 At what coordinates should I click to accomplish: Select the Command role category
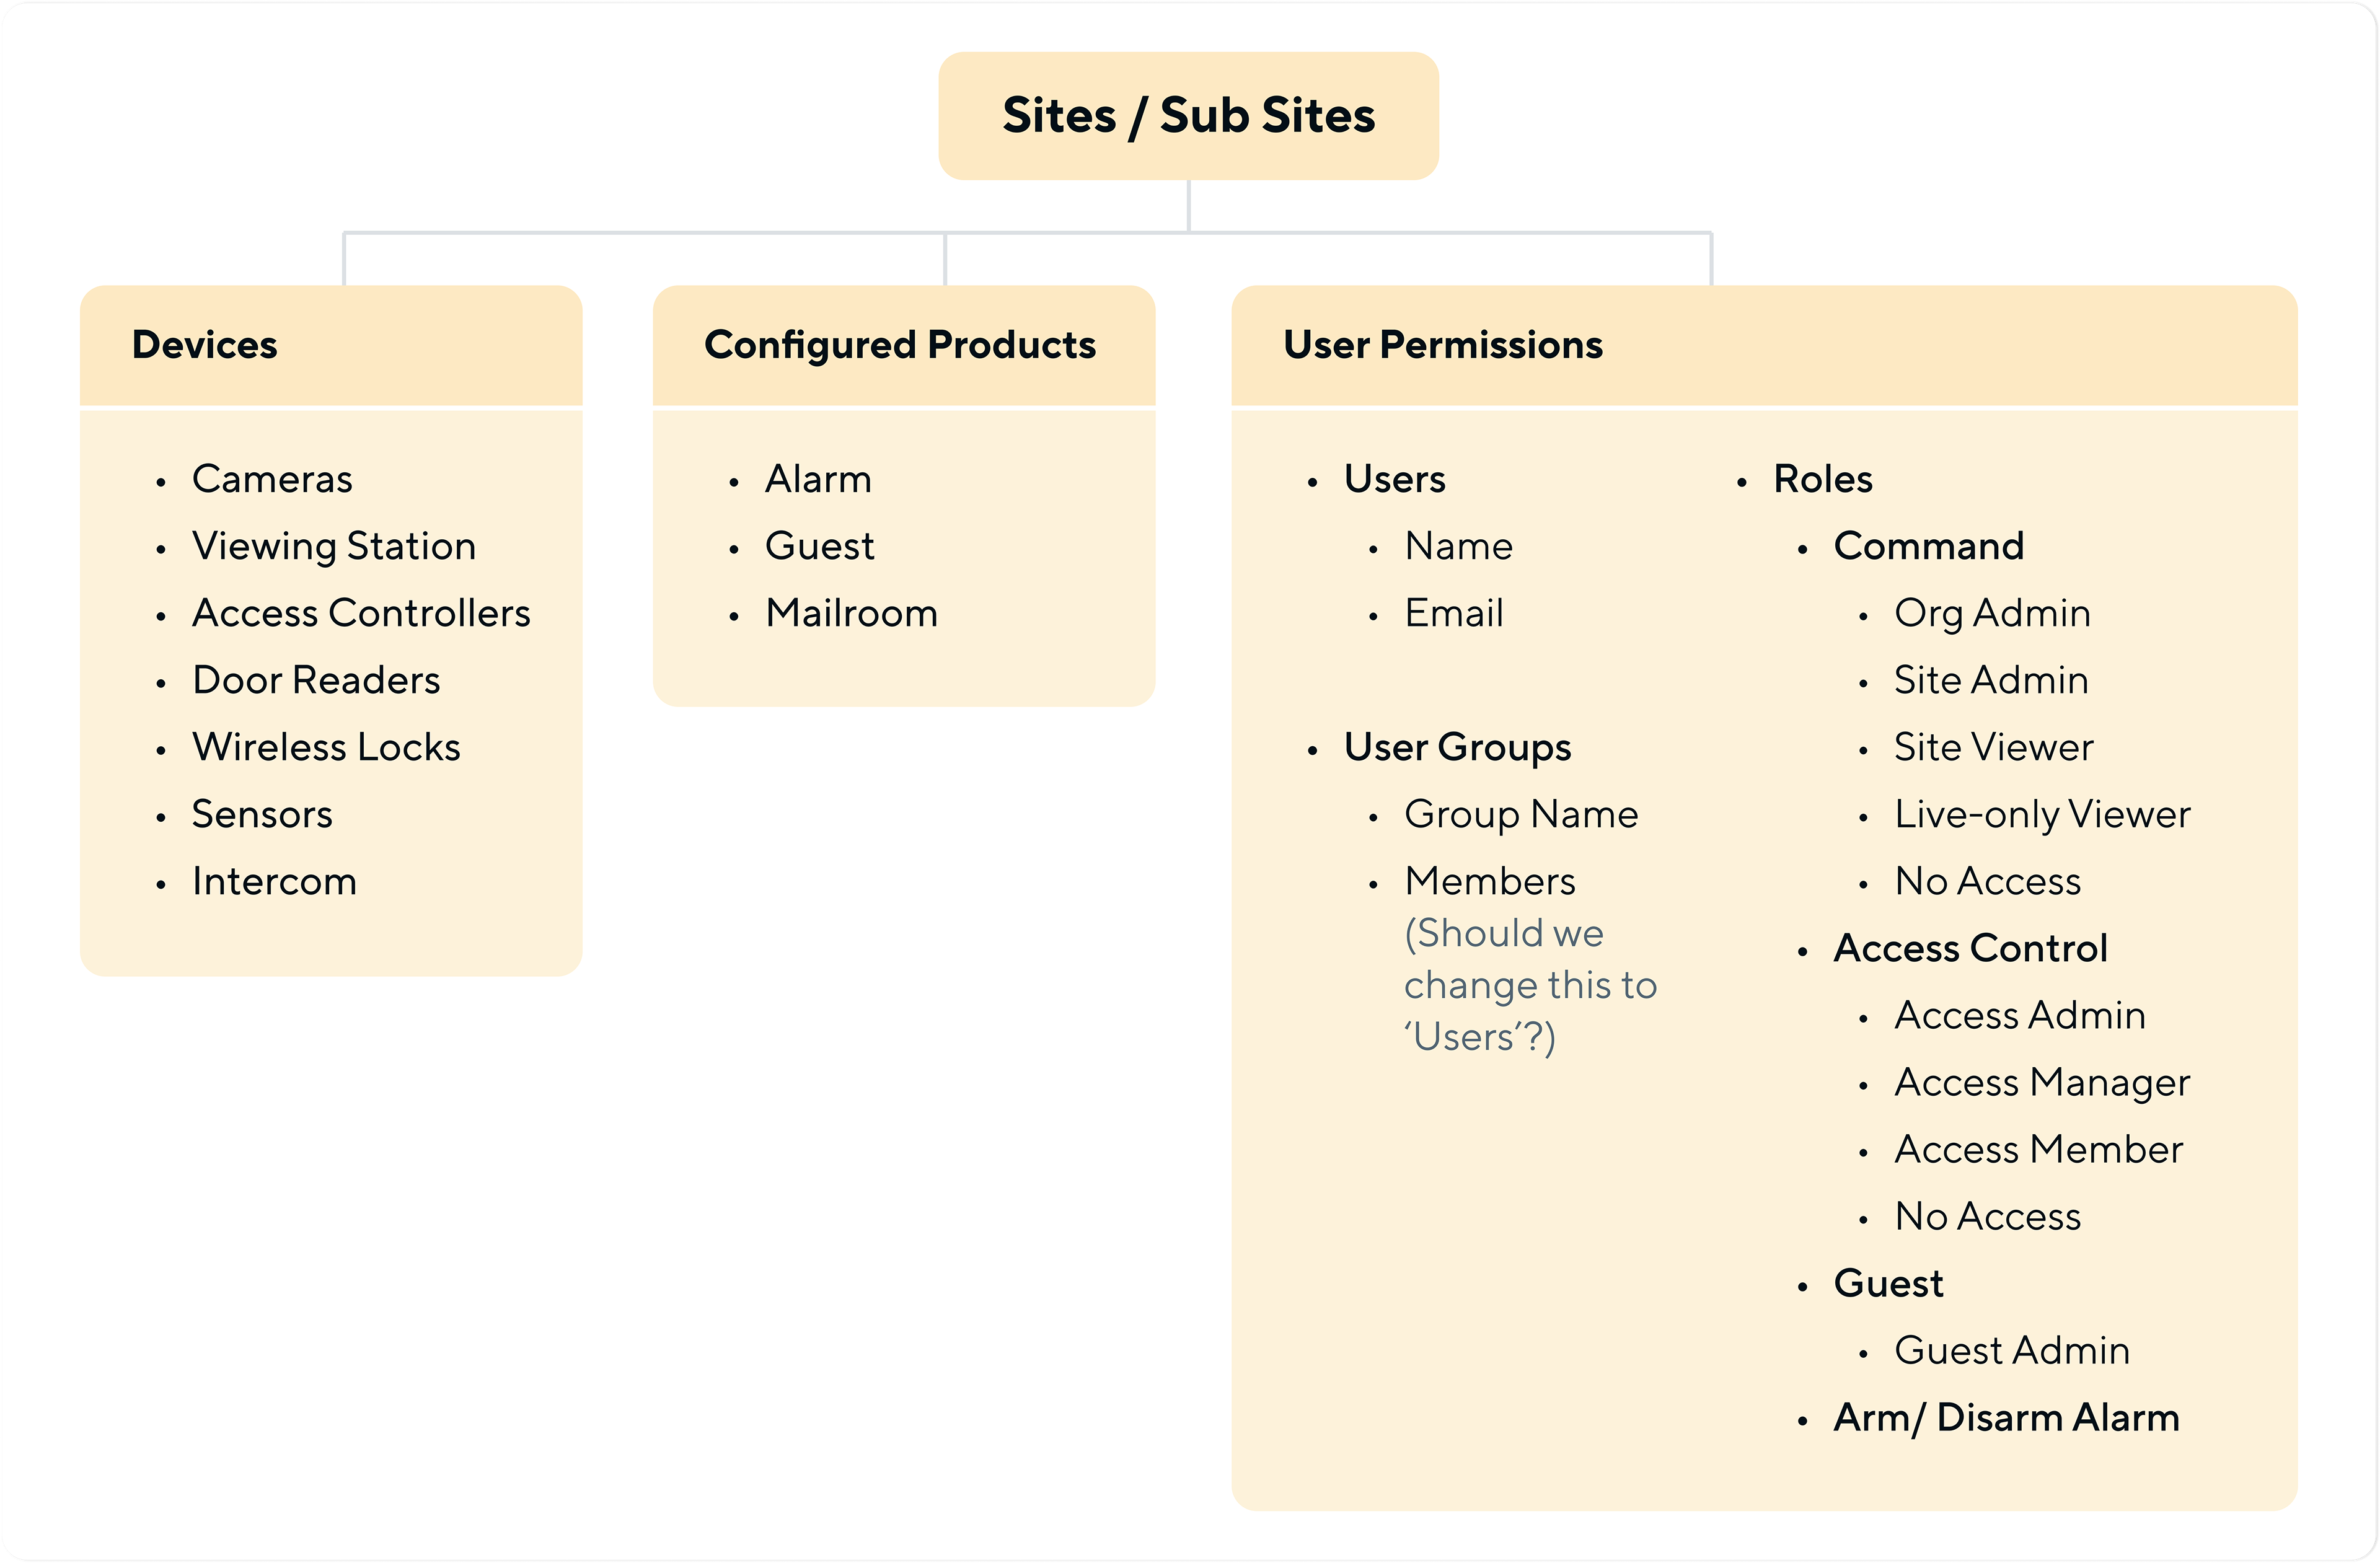click(1928, 546)
